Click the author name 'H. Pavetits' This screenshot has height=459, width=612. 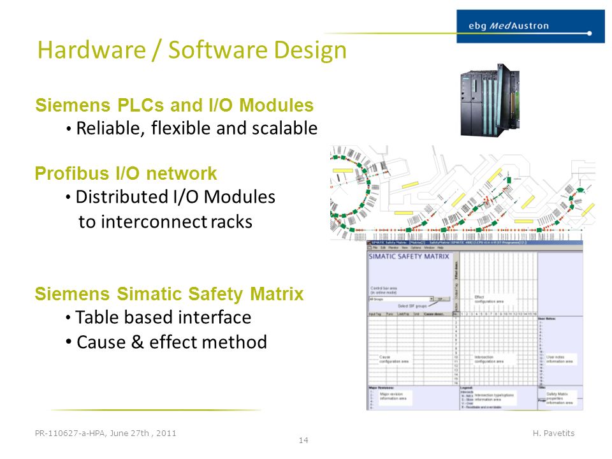553,433
